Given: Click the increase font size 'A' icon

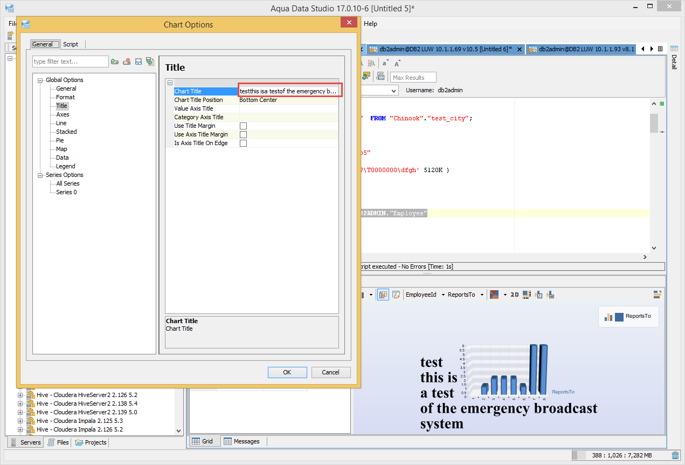Looking at the screenshot, I should pos(398,63).
